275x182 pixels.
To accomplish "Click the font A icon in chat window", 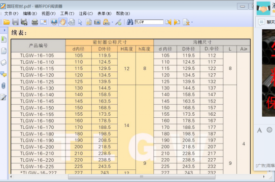I will point(259,130).
